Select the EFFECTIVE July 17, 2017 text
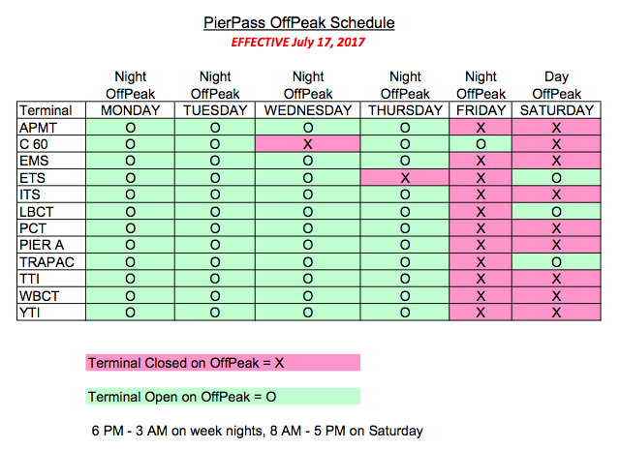 coord(297,42)
